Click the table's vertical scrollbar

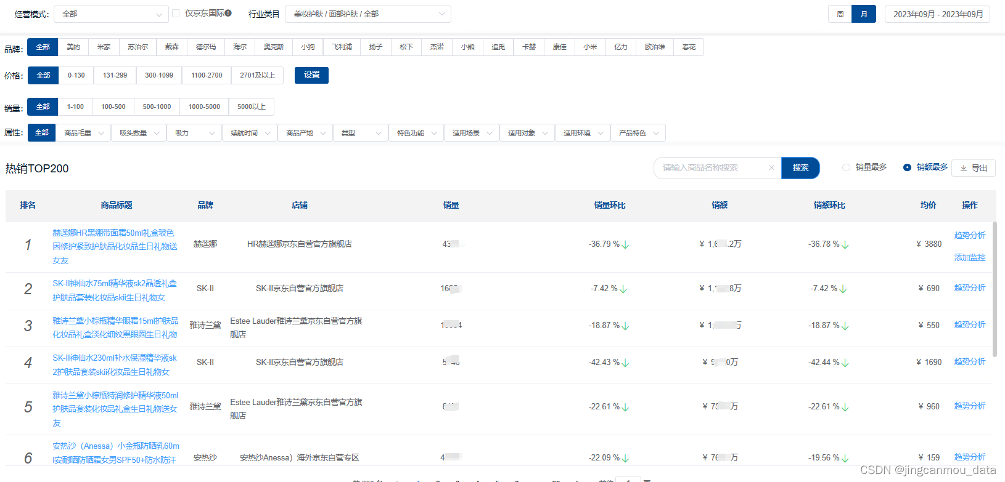pos(994,289)
